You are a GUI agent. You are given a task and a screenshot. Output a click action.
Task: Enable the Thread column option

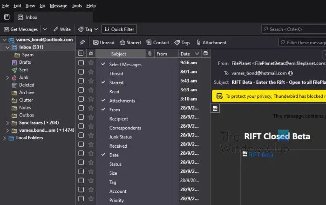(116, 73)
